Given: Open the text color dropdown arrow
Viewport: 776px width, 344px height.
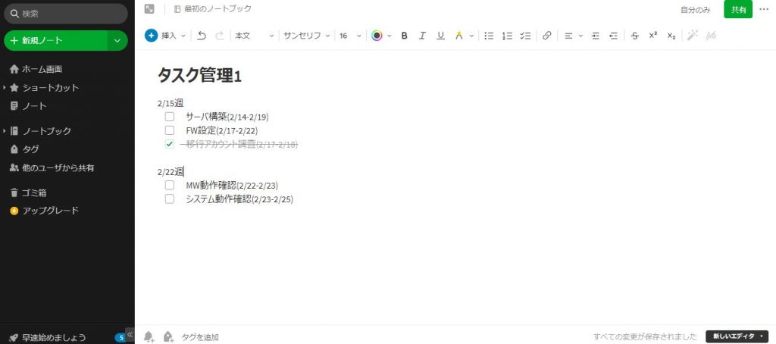Looking at the screenshot, I should [x=389, y=36].
